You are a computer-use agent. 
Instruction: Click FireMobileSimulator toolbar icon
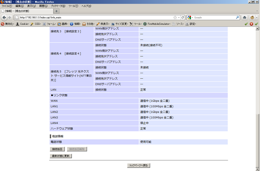coord(158,24)
